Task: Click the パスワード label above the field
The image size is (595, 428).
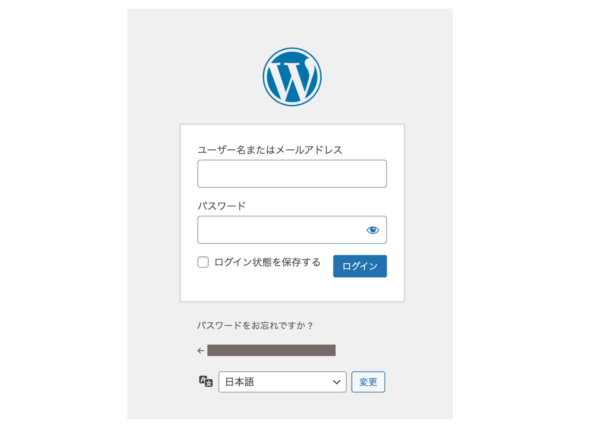Action: [x=222, y=206]
